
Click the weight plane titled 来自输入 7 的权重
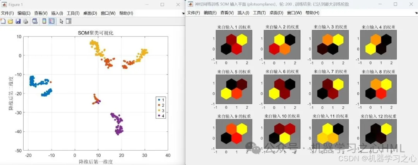[330, 89]
